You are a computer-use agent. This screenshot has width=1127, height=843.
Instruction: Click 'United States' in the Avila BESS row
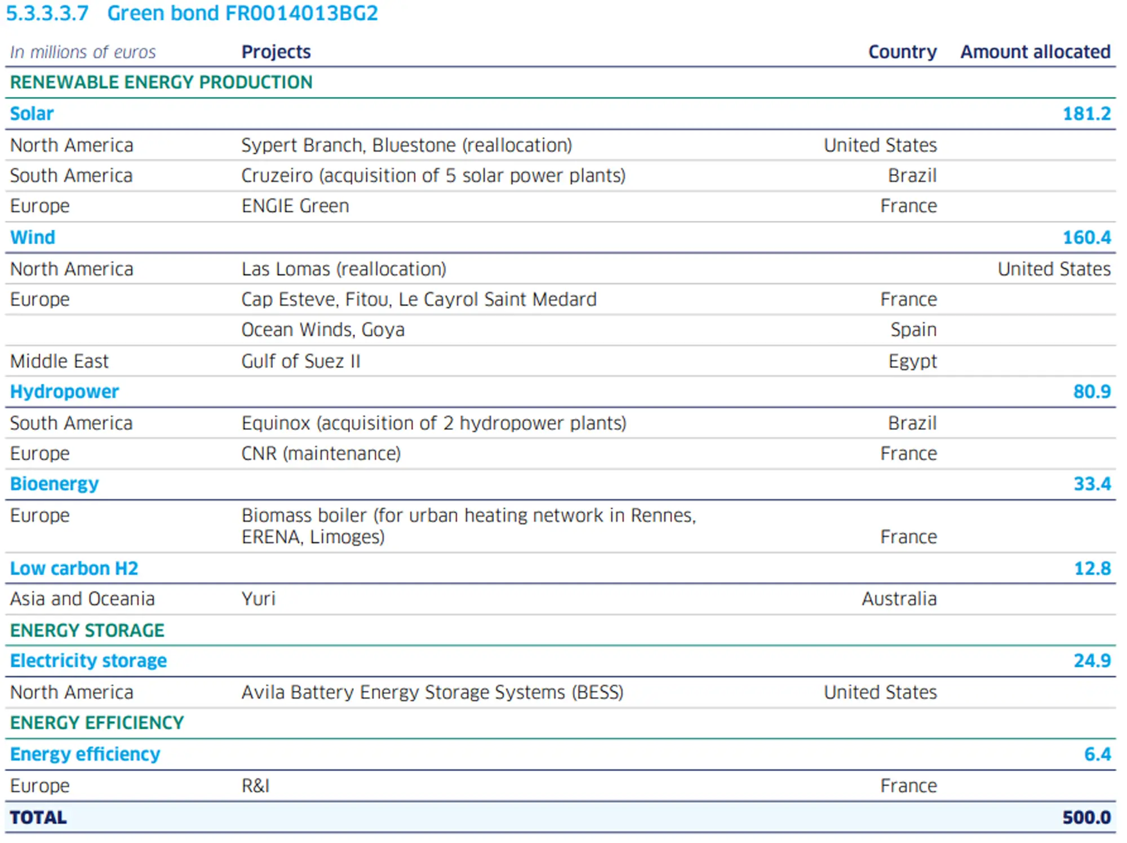(880, 693)
